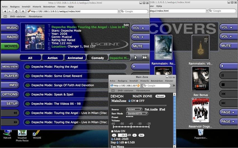The height and width of the screenshot is (148, 238).
Task: Click DVD icon of Speak & Spell row
Action: [x=28, y=94]
